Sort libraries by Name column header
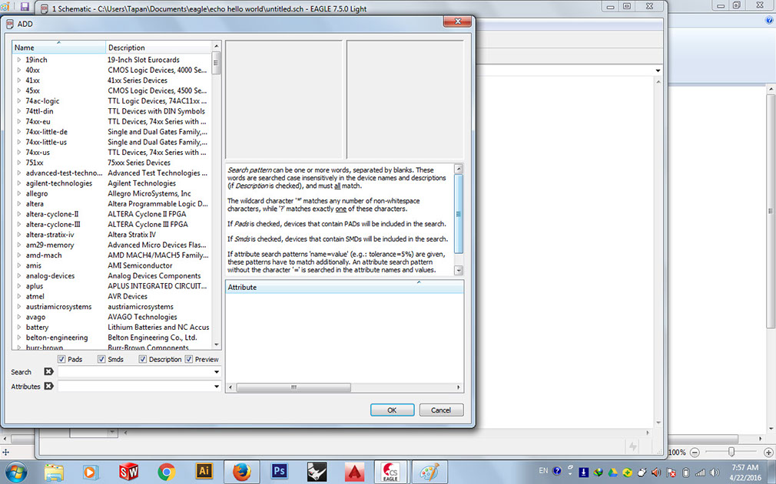Image resolution: width=776 pixels, height=484 pixels. click(x=59, y=48)
